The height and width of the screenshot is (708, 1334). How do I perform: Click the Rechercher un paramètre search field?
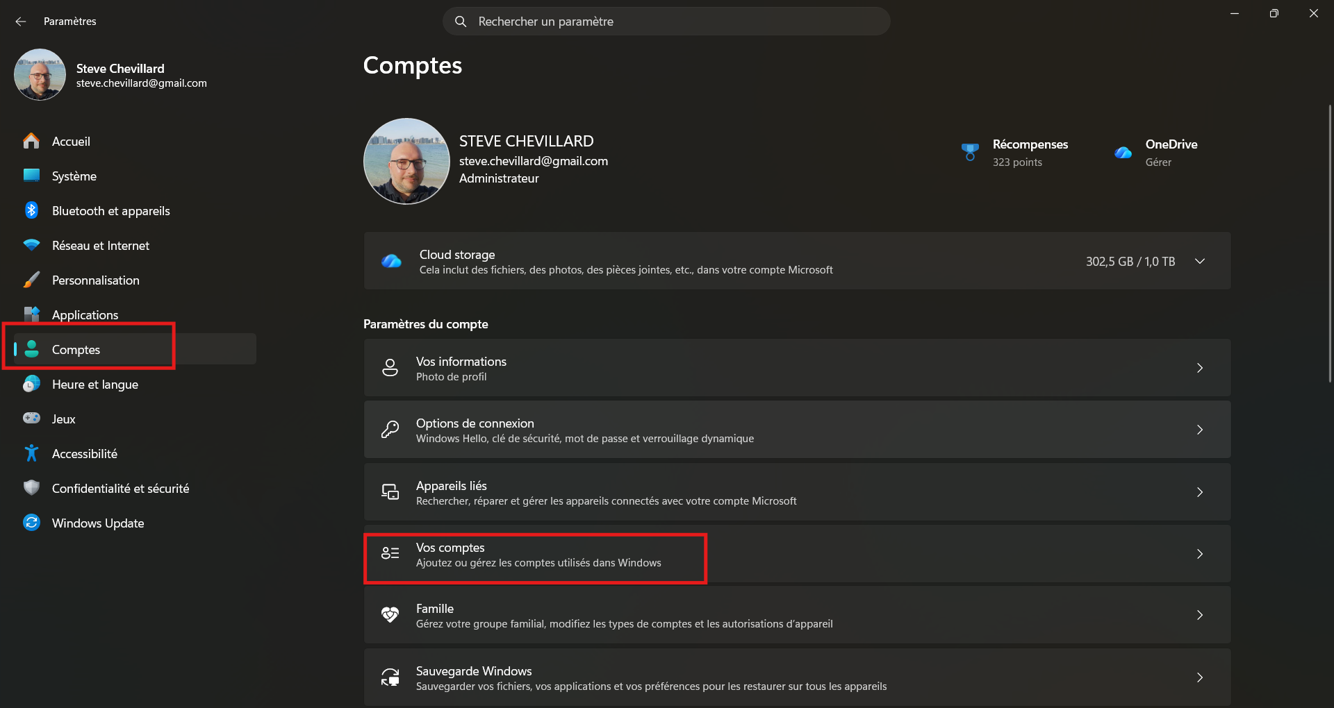pos(666,22)
